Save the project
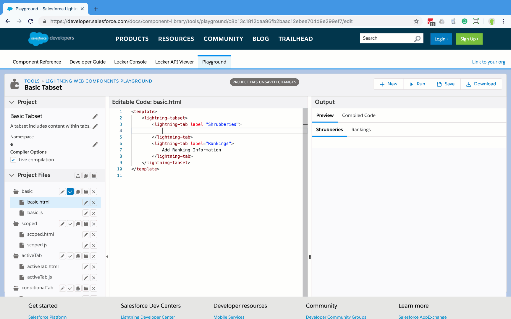Viewport: 511px width, 319px height. click(446, 84)
